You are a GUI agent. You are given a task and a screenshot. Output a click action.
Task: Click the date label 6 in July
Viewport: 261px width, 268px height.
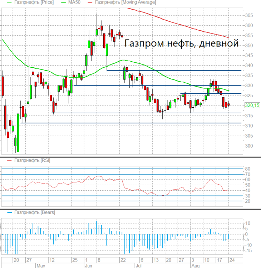pos(142,260)
